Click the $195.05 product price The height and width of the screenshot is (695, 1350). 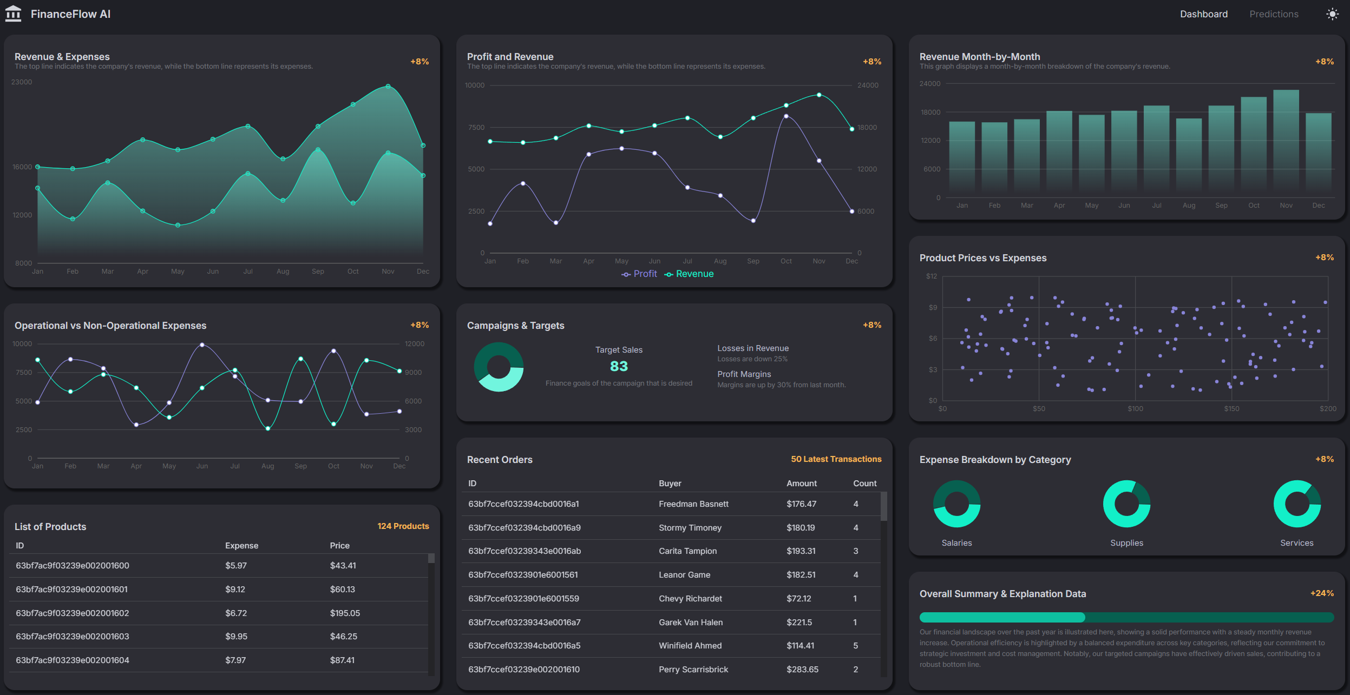tap(345, 613)
